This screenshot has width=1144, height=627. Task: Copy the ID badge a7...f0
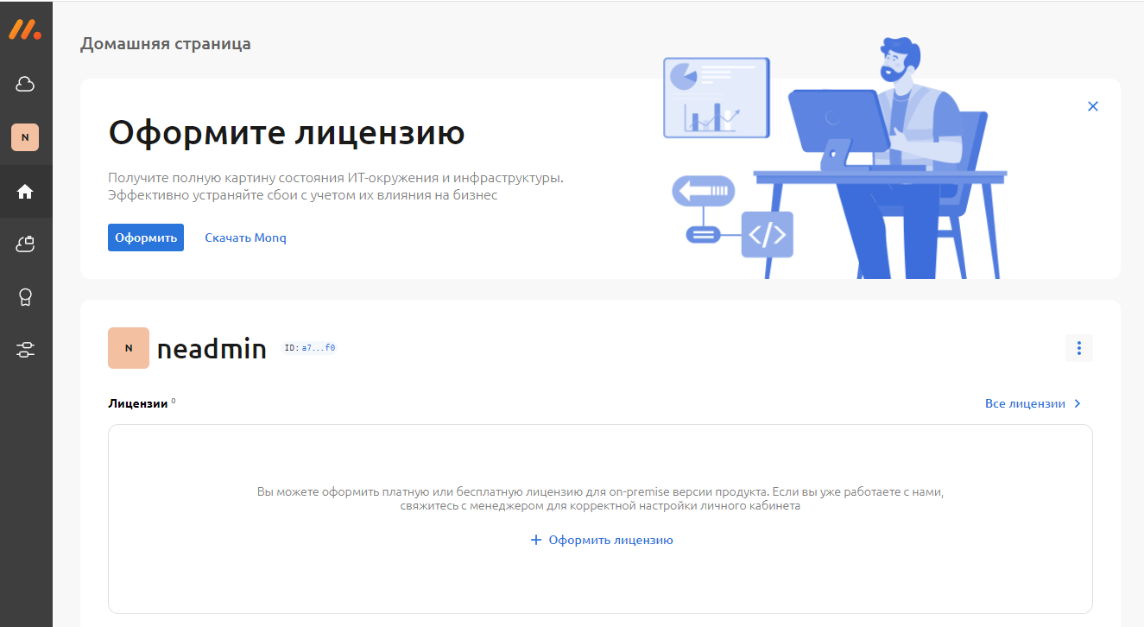[x=309, y=348]
